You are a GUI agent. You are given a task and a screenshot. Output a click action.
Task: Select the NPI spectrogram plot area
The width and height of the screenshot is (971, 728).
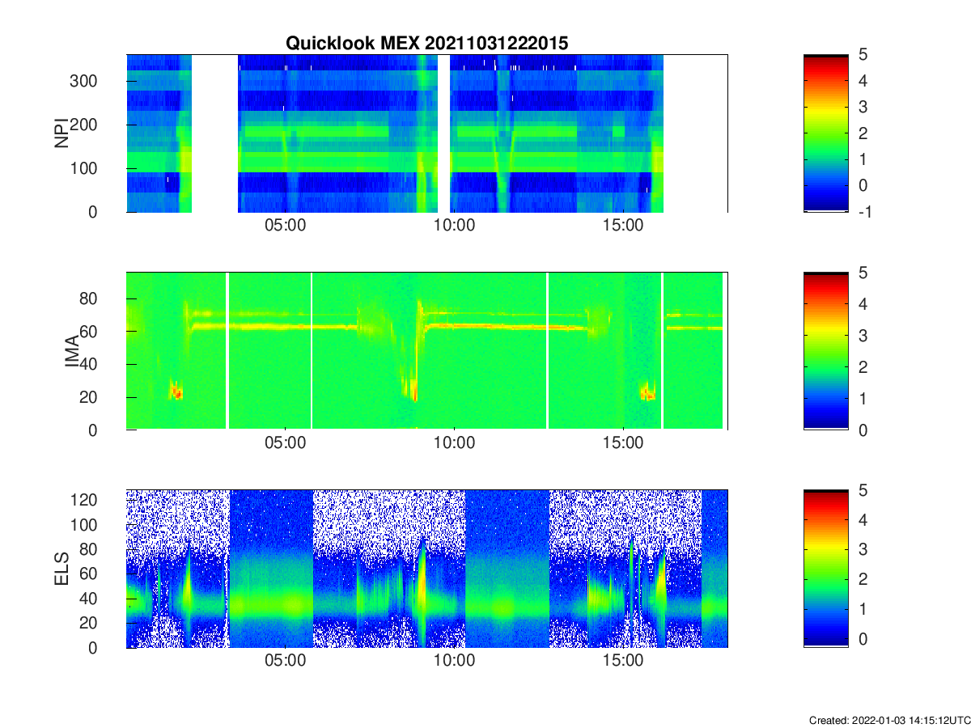426,133
